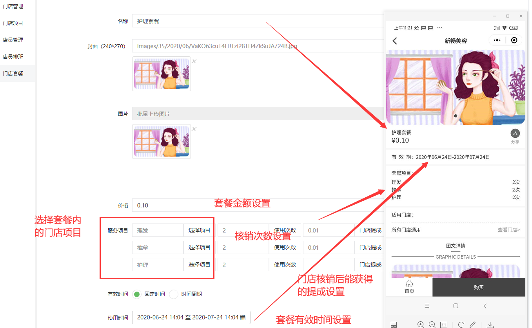This screenshot has width=532, height=328.
Task: Tap the 新畅美容 page title
Action: point(456,41)
